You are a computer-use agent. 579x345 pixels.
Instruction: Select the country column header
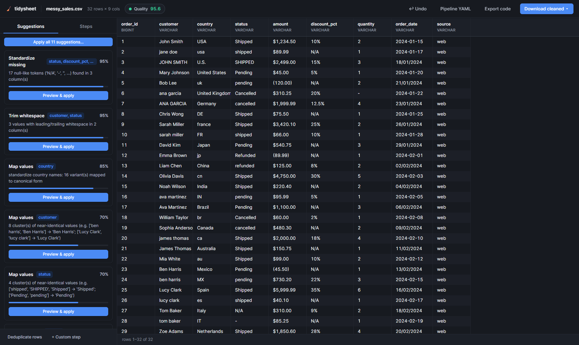[x=212, y=27]
